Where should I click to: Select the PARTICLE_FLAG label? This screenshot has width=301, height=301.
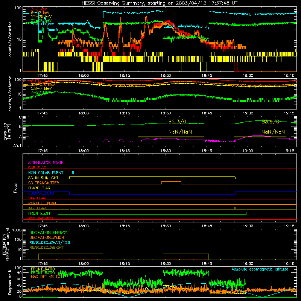tap(42, 203)
